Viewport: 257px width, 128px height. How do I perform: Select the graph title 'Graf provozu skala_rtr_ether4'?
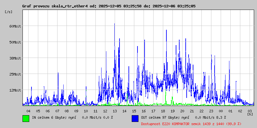pos(55,6)
